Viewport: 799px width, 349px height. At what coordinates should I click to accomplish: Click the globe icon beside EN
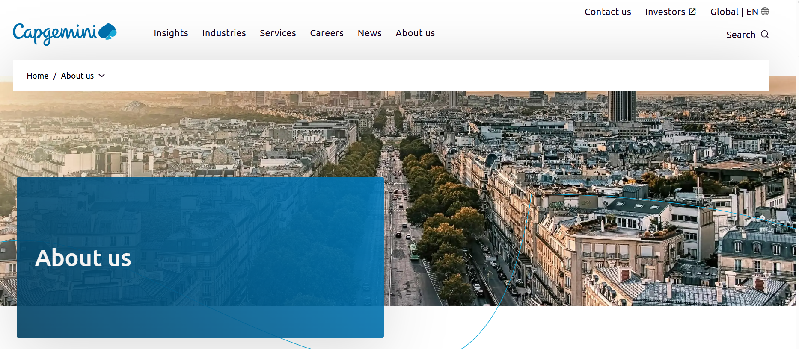coord(765,12)
